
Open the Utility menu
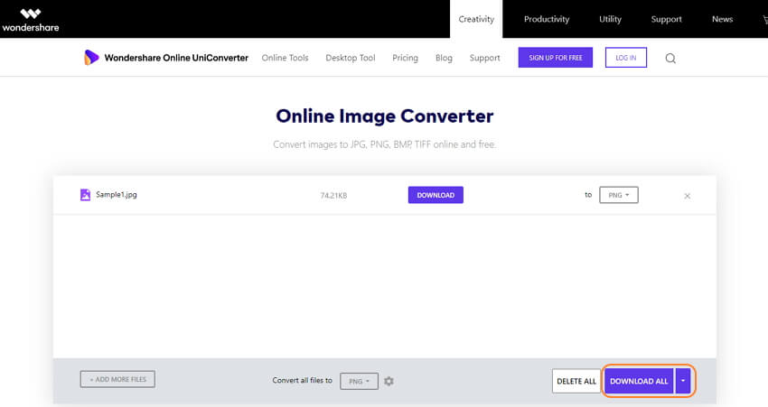pyautogui.click(x=610, y=19)
